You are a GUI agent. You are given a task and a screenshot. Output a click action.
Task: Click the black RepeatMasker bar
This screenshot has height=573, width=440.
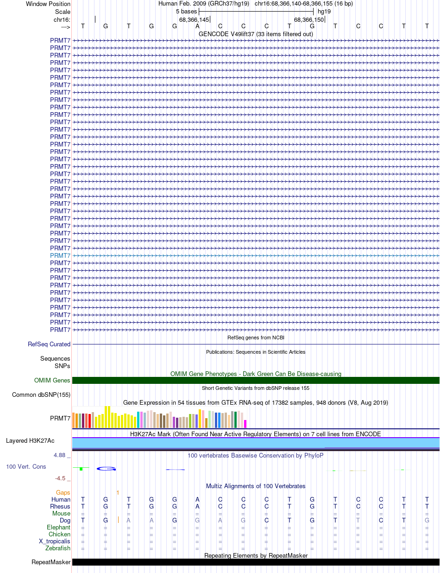256,562
